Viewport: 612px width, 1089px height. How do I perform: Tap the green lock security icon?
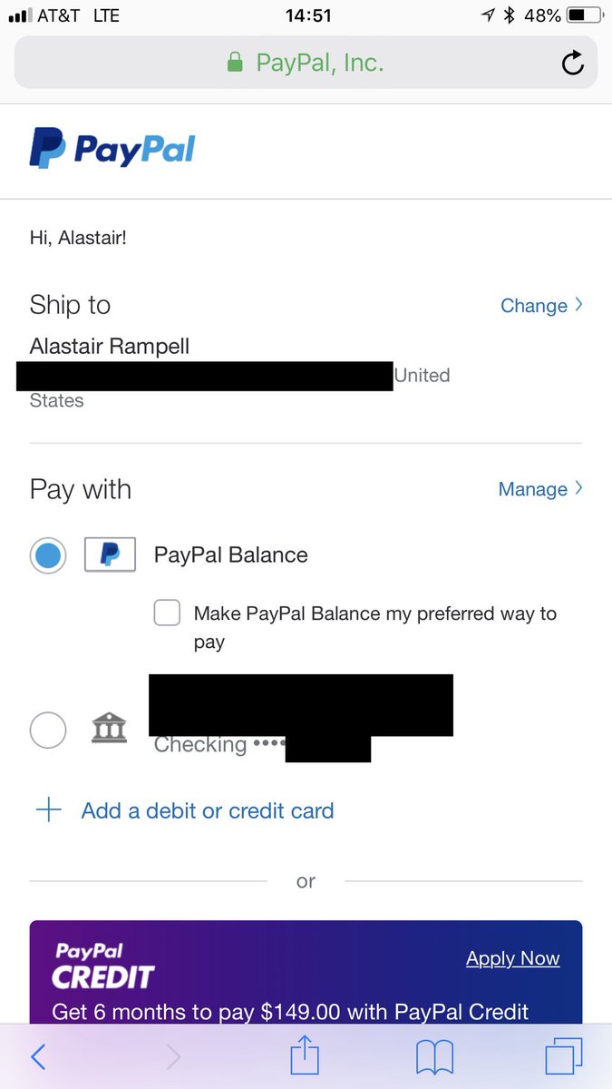click(x=235, y=63)
